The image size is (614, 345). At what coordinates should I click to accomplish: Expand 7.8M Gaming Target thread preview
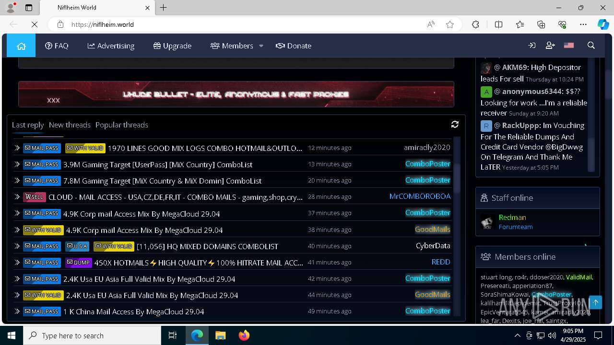click(17, 181)
